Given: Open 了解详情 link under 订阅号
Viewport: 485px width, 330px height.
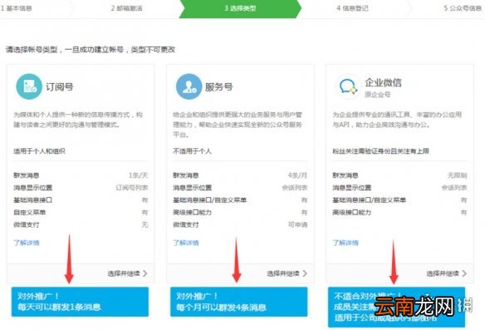Looking at the screenshot, I should click(x=27, y=243).
